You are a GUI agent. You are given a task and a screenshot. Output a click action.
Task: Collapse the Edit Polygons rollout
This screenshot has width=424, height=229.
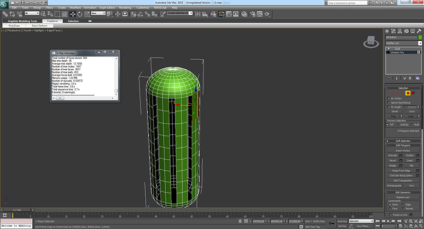click(x=403, y=145)
